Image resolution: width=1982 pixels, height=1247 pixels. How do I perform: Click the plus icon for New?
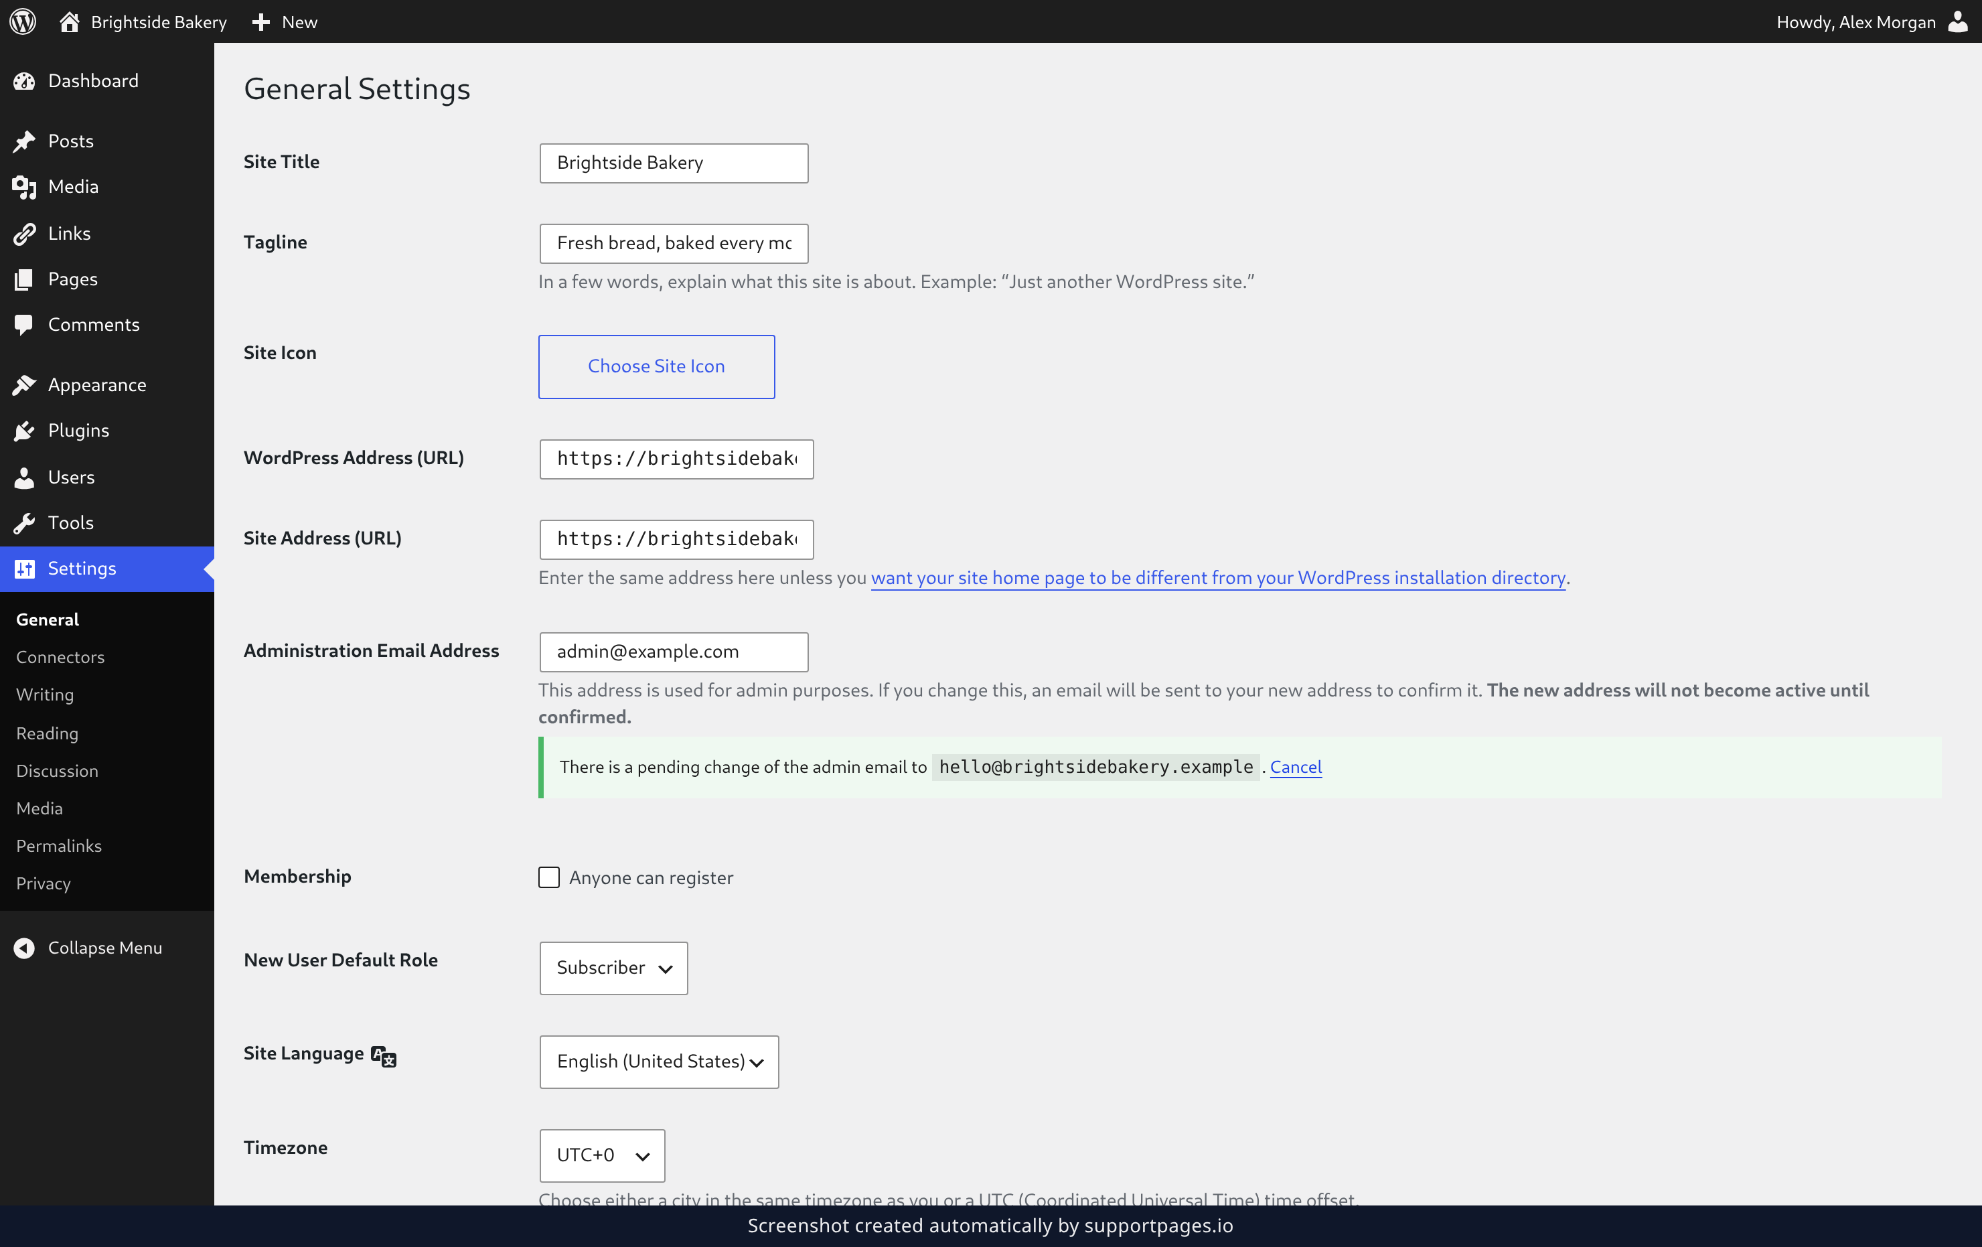261,22
